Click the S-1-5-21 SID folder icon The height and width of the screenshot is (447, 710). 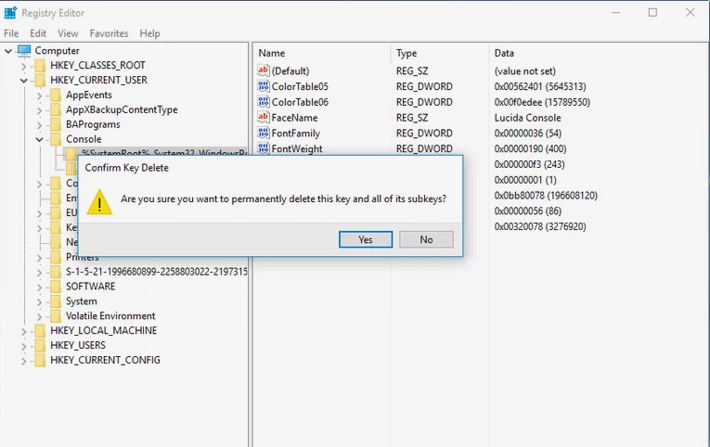[56, 272]
